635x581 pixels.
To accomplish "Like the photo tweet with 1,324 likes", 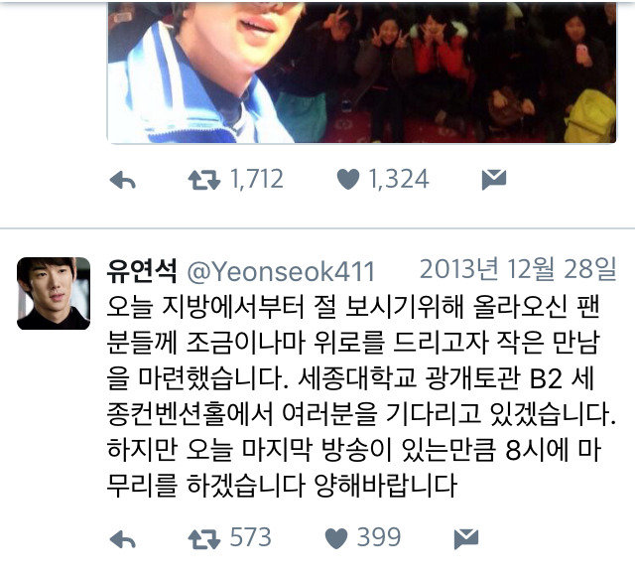I will tap(348, 179).
